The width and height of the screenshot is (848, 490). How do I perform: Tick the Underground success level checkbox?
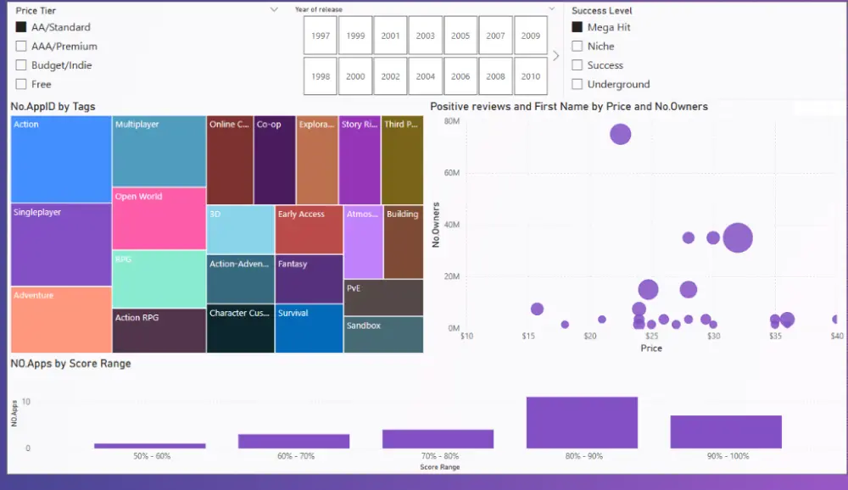(577, 84)
